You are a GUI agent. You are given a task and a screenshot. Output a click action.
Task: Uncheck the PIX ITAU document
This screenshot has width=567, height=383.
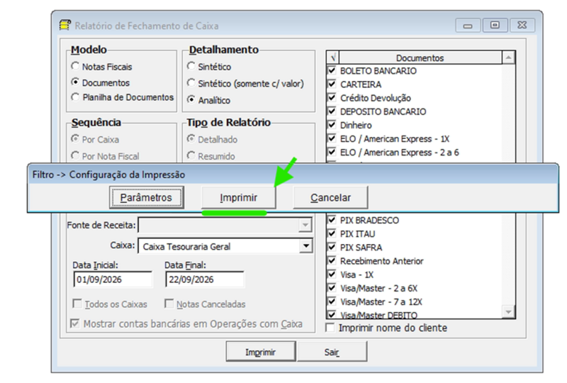332,233
